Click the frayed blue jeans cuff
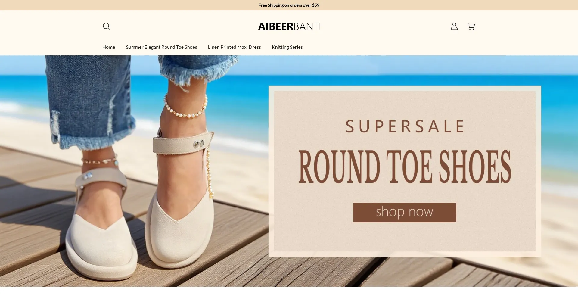This screenshot has height=299, width=578. (x=90, y=140)
